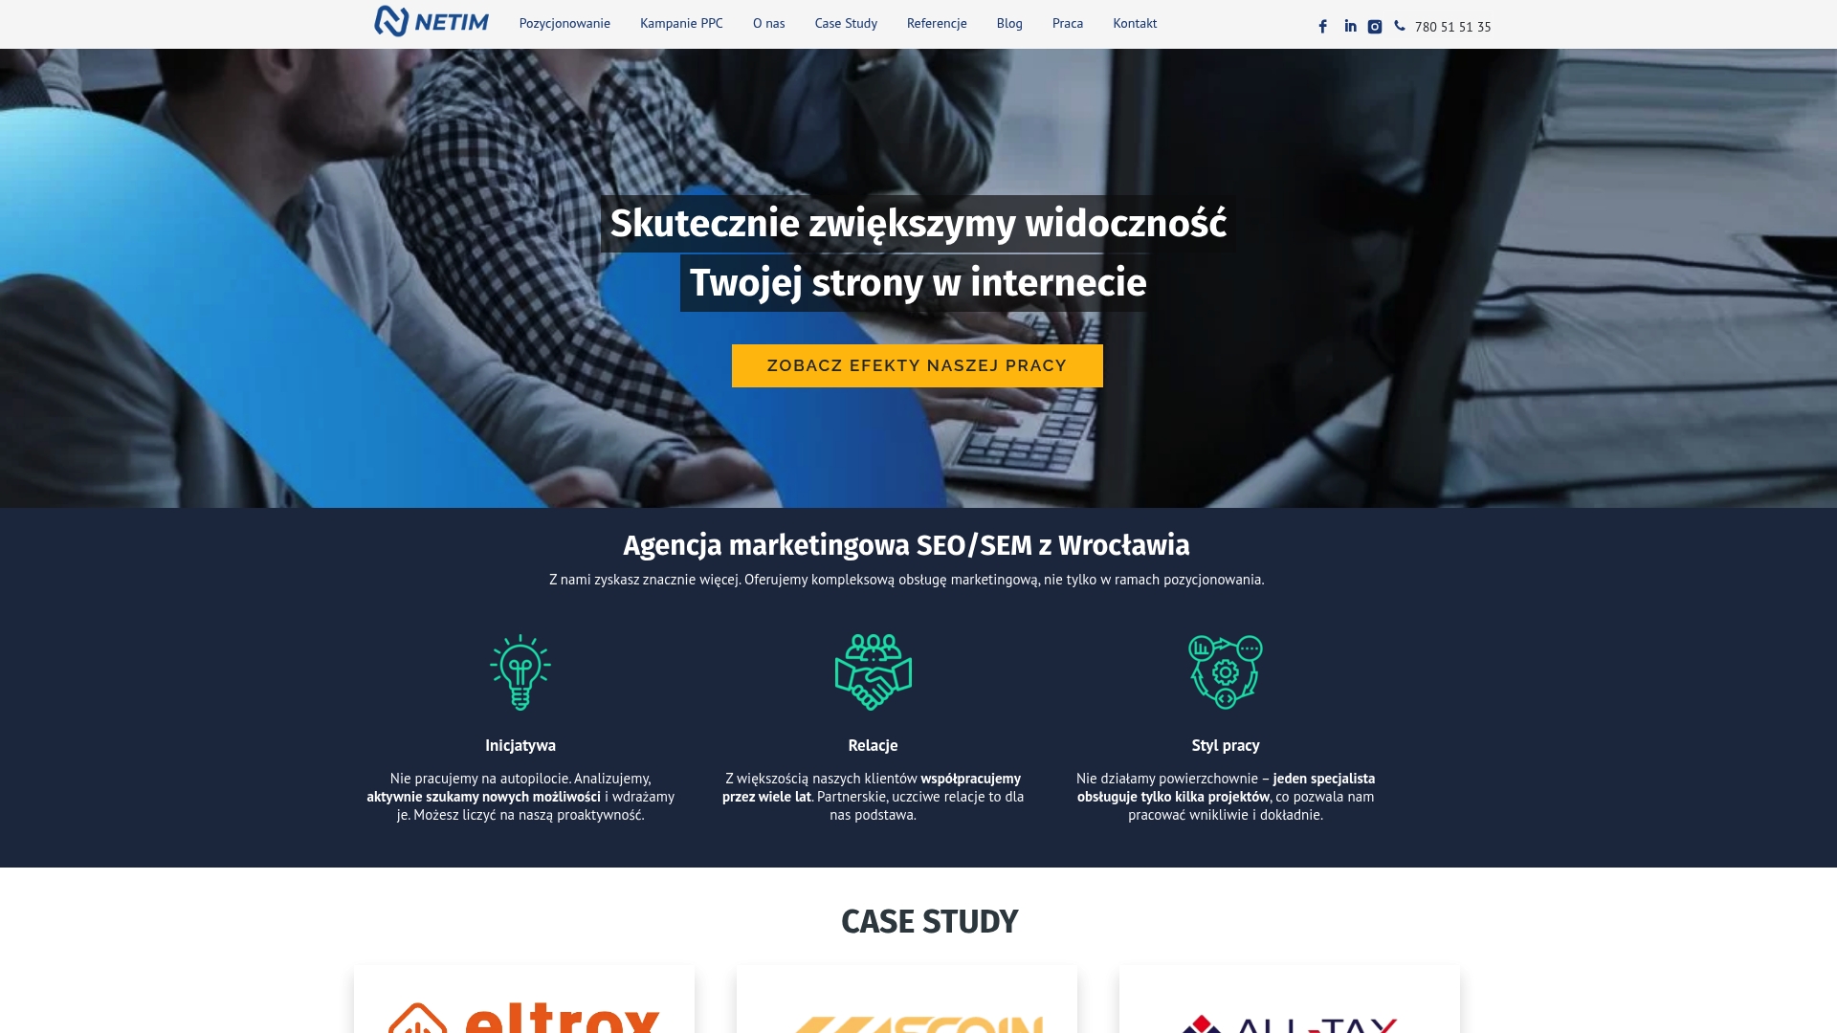Call the 780 51 51 35 number
Image resolution: width=1837 pixels, height=1033 pixels.
[1452, 27]
